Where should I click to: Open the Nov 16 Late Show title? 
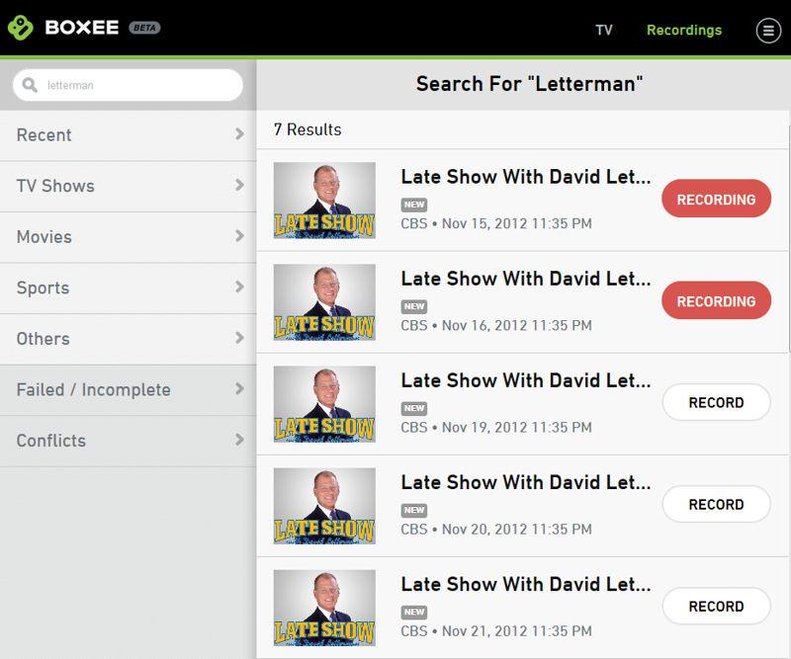click(x=526, y=279)
